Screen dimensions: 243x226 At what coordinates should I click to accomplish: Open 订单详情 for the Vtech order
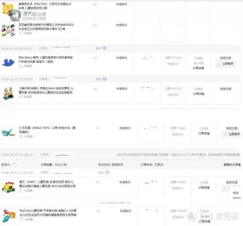199,94
